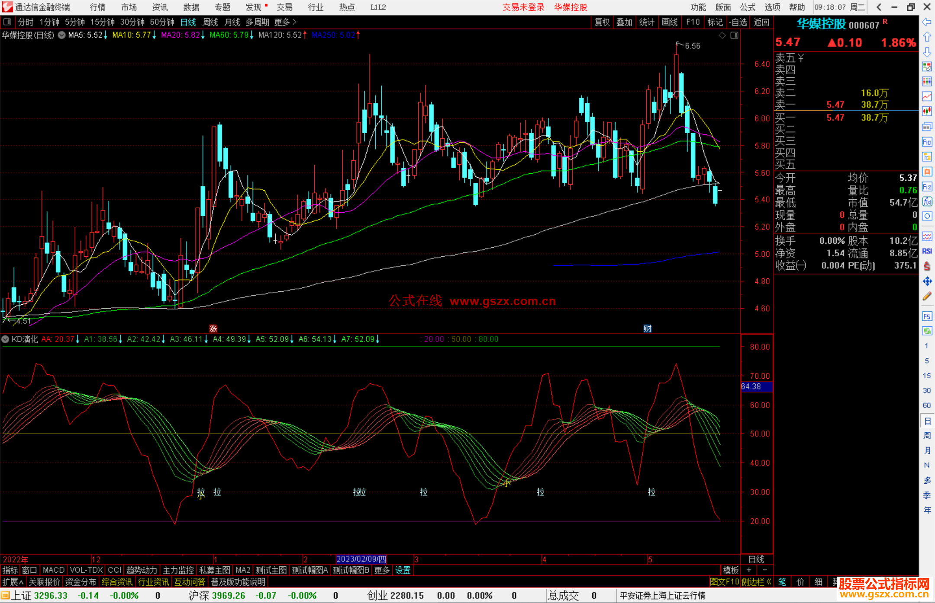
Task: Collapse the 侧边栏 sidebar panel
Action: 757,582
